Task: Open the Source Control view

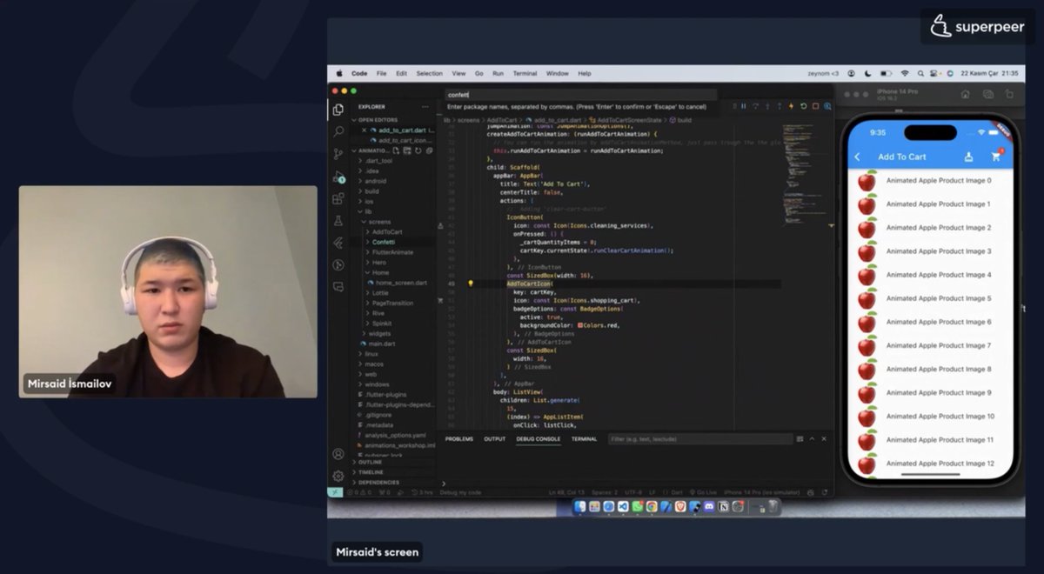Action: (338, 154)
